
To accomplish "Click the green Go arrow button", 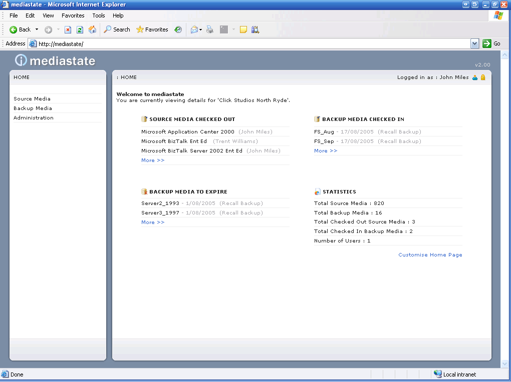I will click(x=487, y=43).
